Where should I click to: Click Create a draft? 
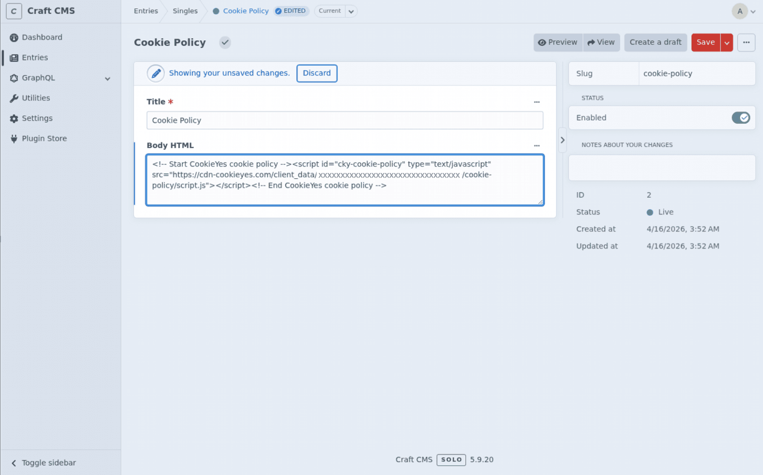pos(655,42)
